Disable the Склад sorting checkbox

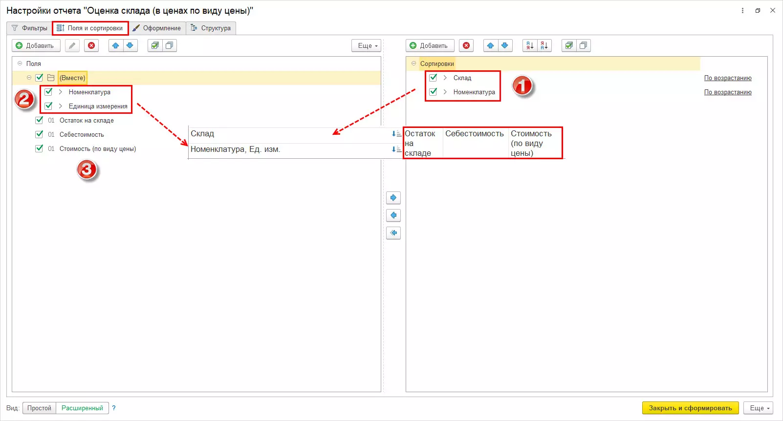click(x=433, y=77)
